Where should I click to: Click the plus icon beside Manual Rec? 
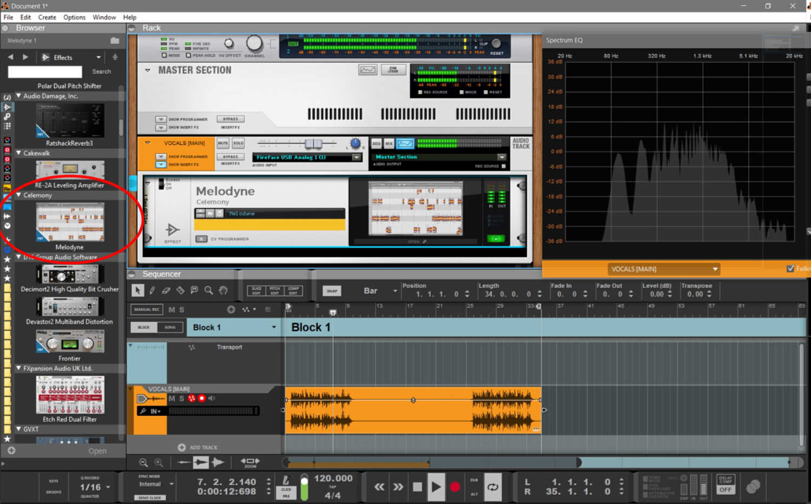point(231,309)
